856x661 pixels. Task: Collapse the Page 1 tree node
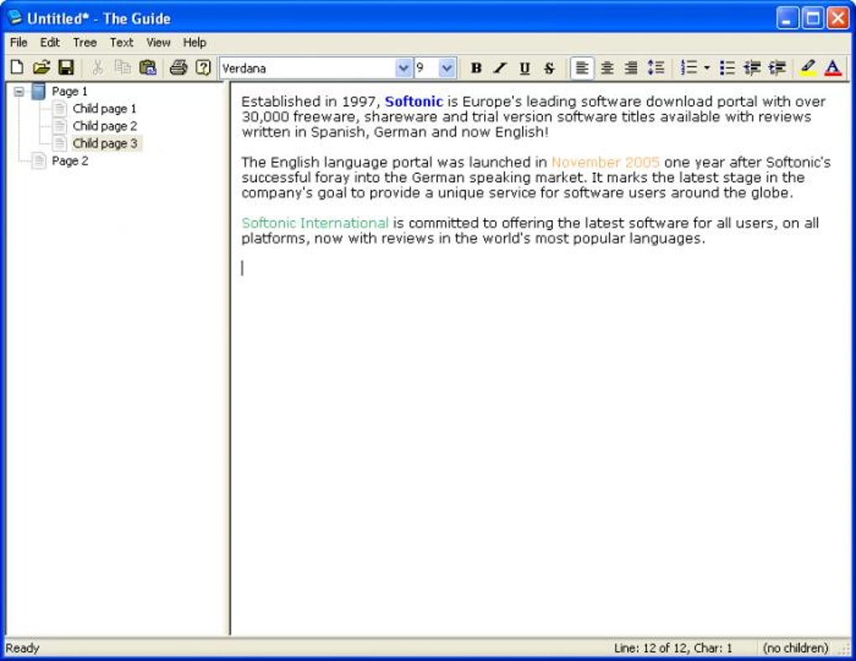pos(19,92)
